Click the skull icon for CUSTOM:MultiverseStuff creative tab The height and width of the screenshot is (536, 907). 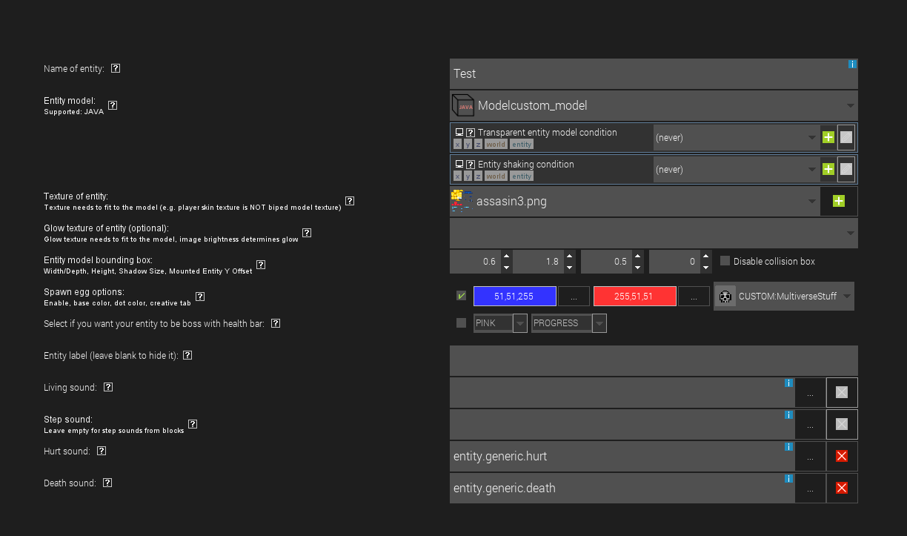tap(725, 296)
